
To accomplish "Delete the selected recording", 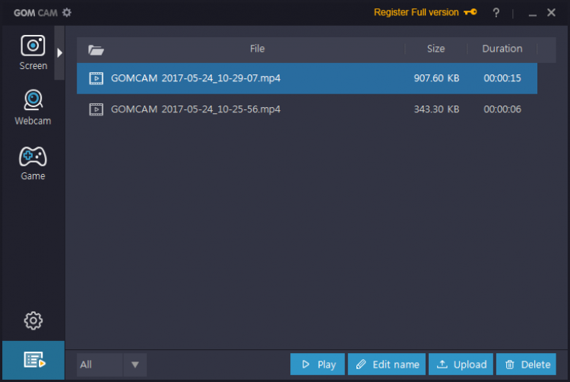I will tap(526, 365).
